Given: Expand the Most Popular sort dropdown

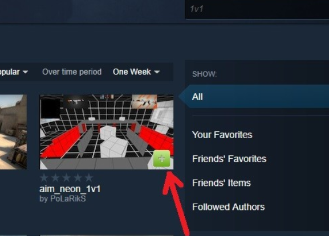Looking at the screenshot, I should point(14,72).
